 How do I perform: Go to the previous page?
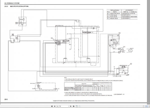54,106
